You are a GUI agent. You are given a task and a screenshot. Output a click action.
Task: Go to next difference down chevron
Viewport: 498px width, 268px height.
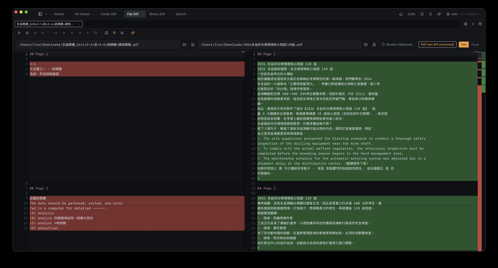[72, 33]
